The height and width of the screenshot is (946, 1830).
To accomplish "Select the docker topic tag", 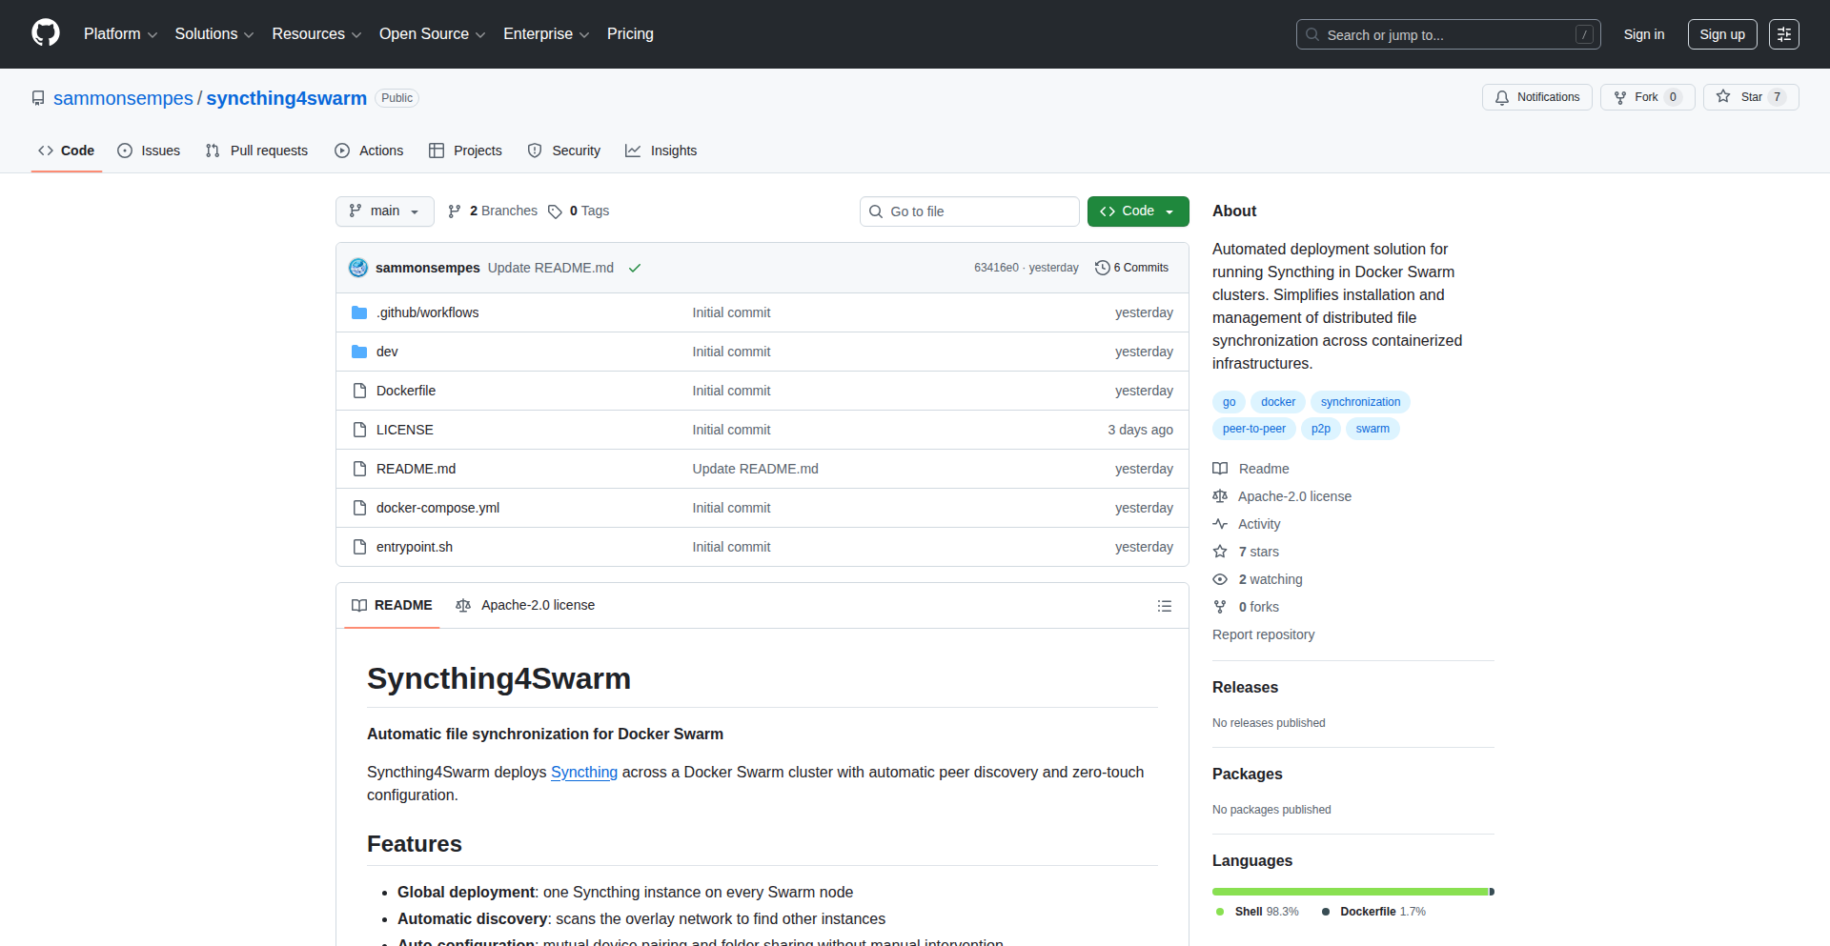I will (1277, 402).
